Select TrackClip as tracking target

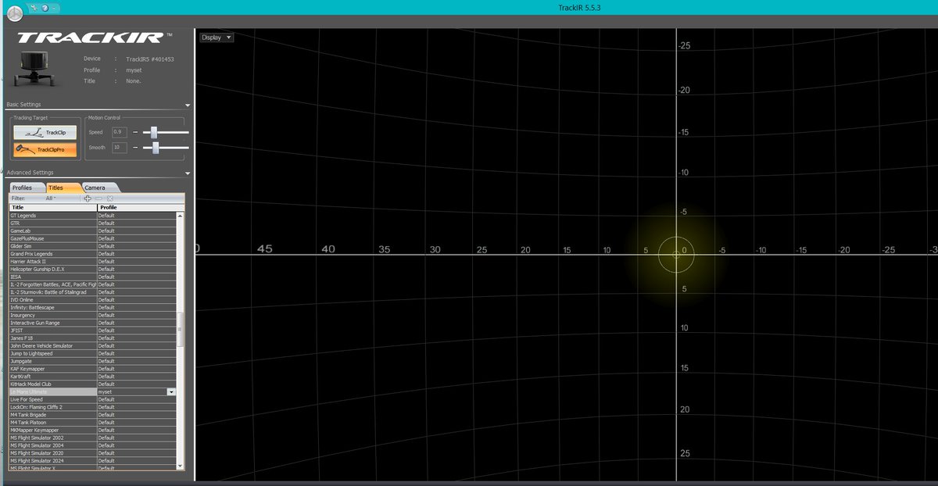pyautogui.click(x=45, y=133)
